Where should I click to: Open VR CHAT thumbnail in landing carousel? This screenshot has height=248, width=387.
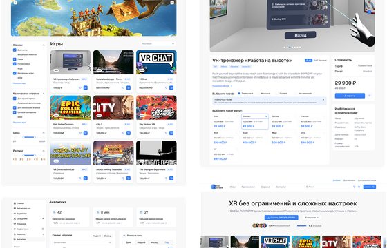[275, 242]
